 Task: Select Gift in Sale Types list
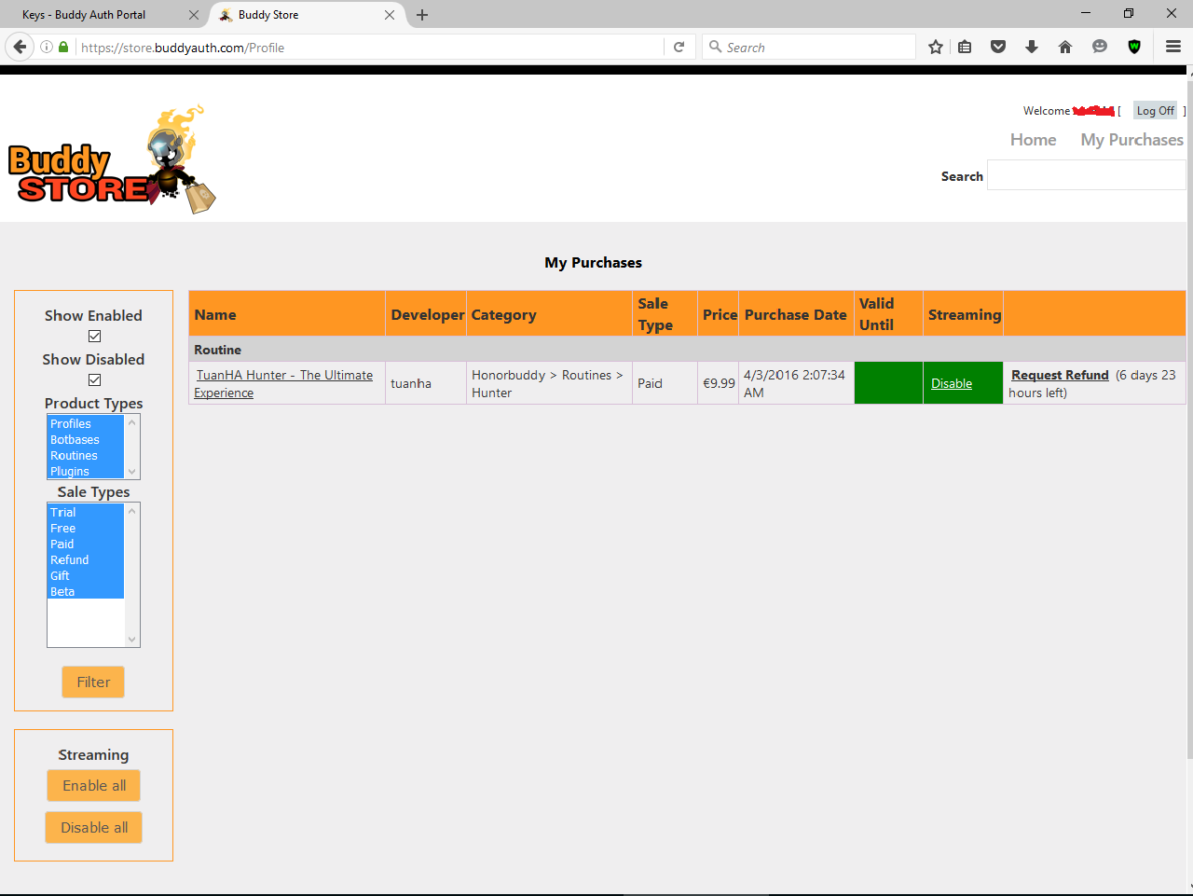click(86, 576)
